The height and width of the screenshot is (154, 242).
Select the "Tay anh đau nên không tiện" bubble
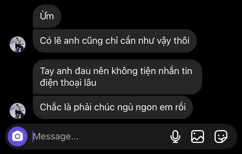[117, 77]
